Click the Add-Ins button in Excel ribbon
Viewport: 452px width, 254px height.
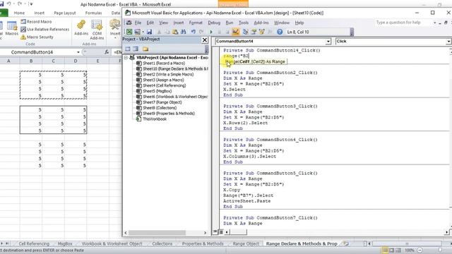(x=81, y=28)
